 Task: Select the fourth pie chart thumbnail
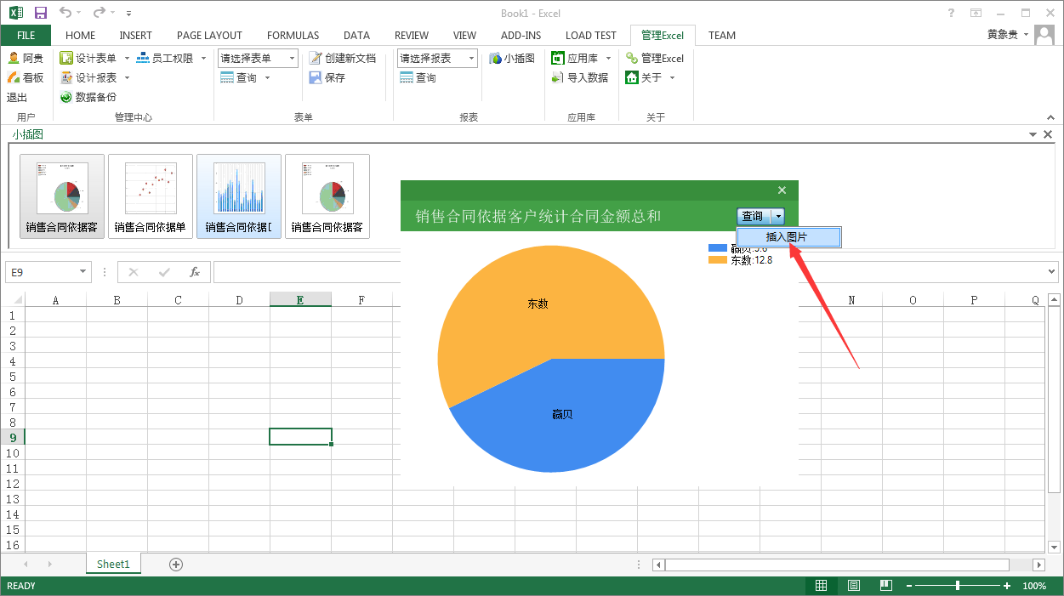[x=327, y=196]
